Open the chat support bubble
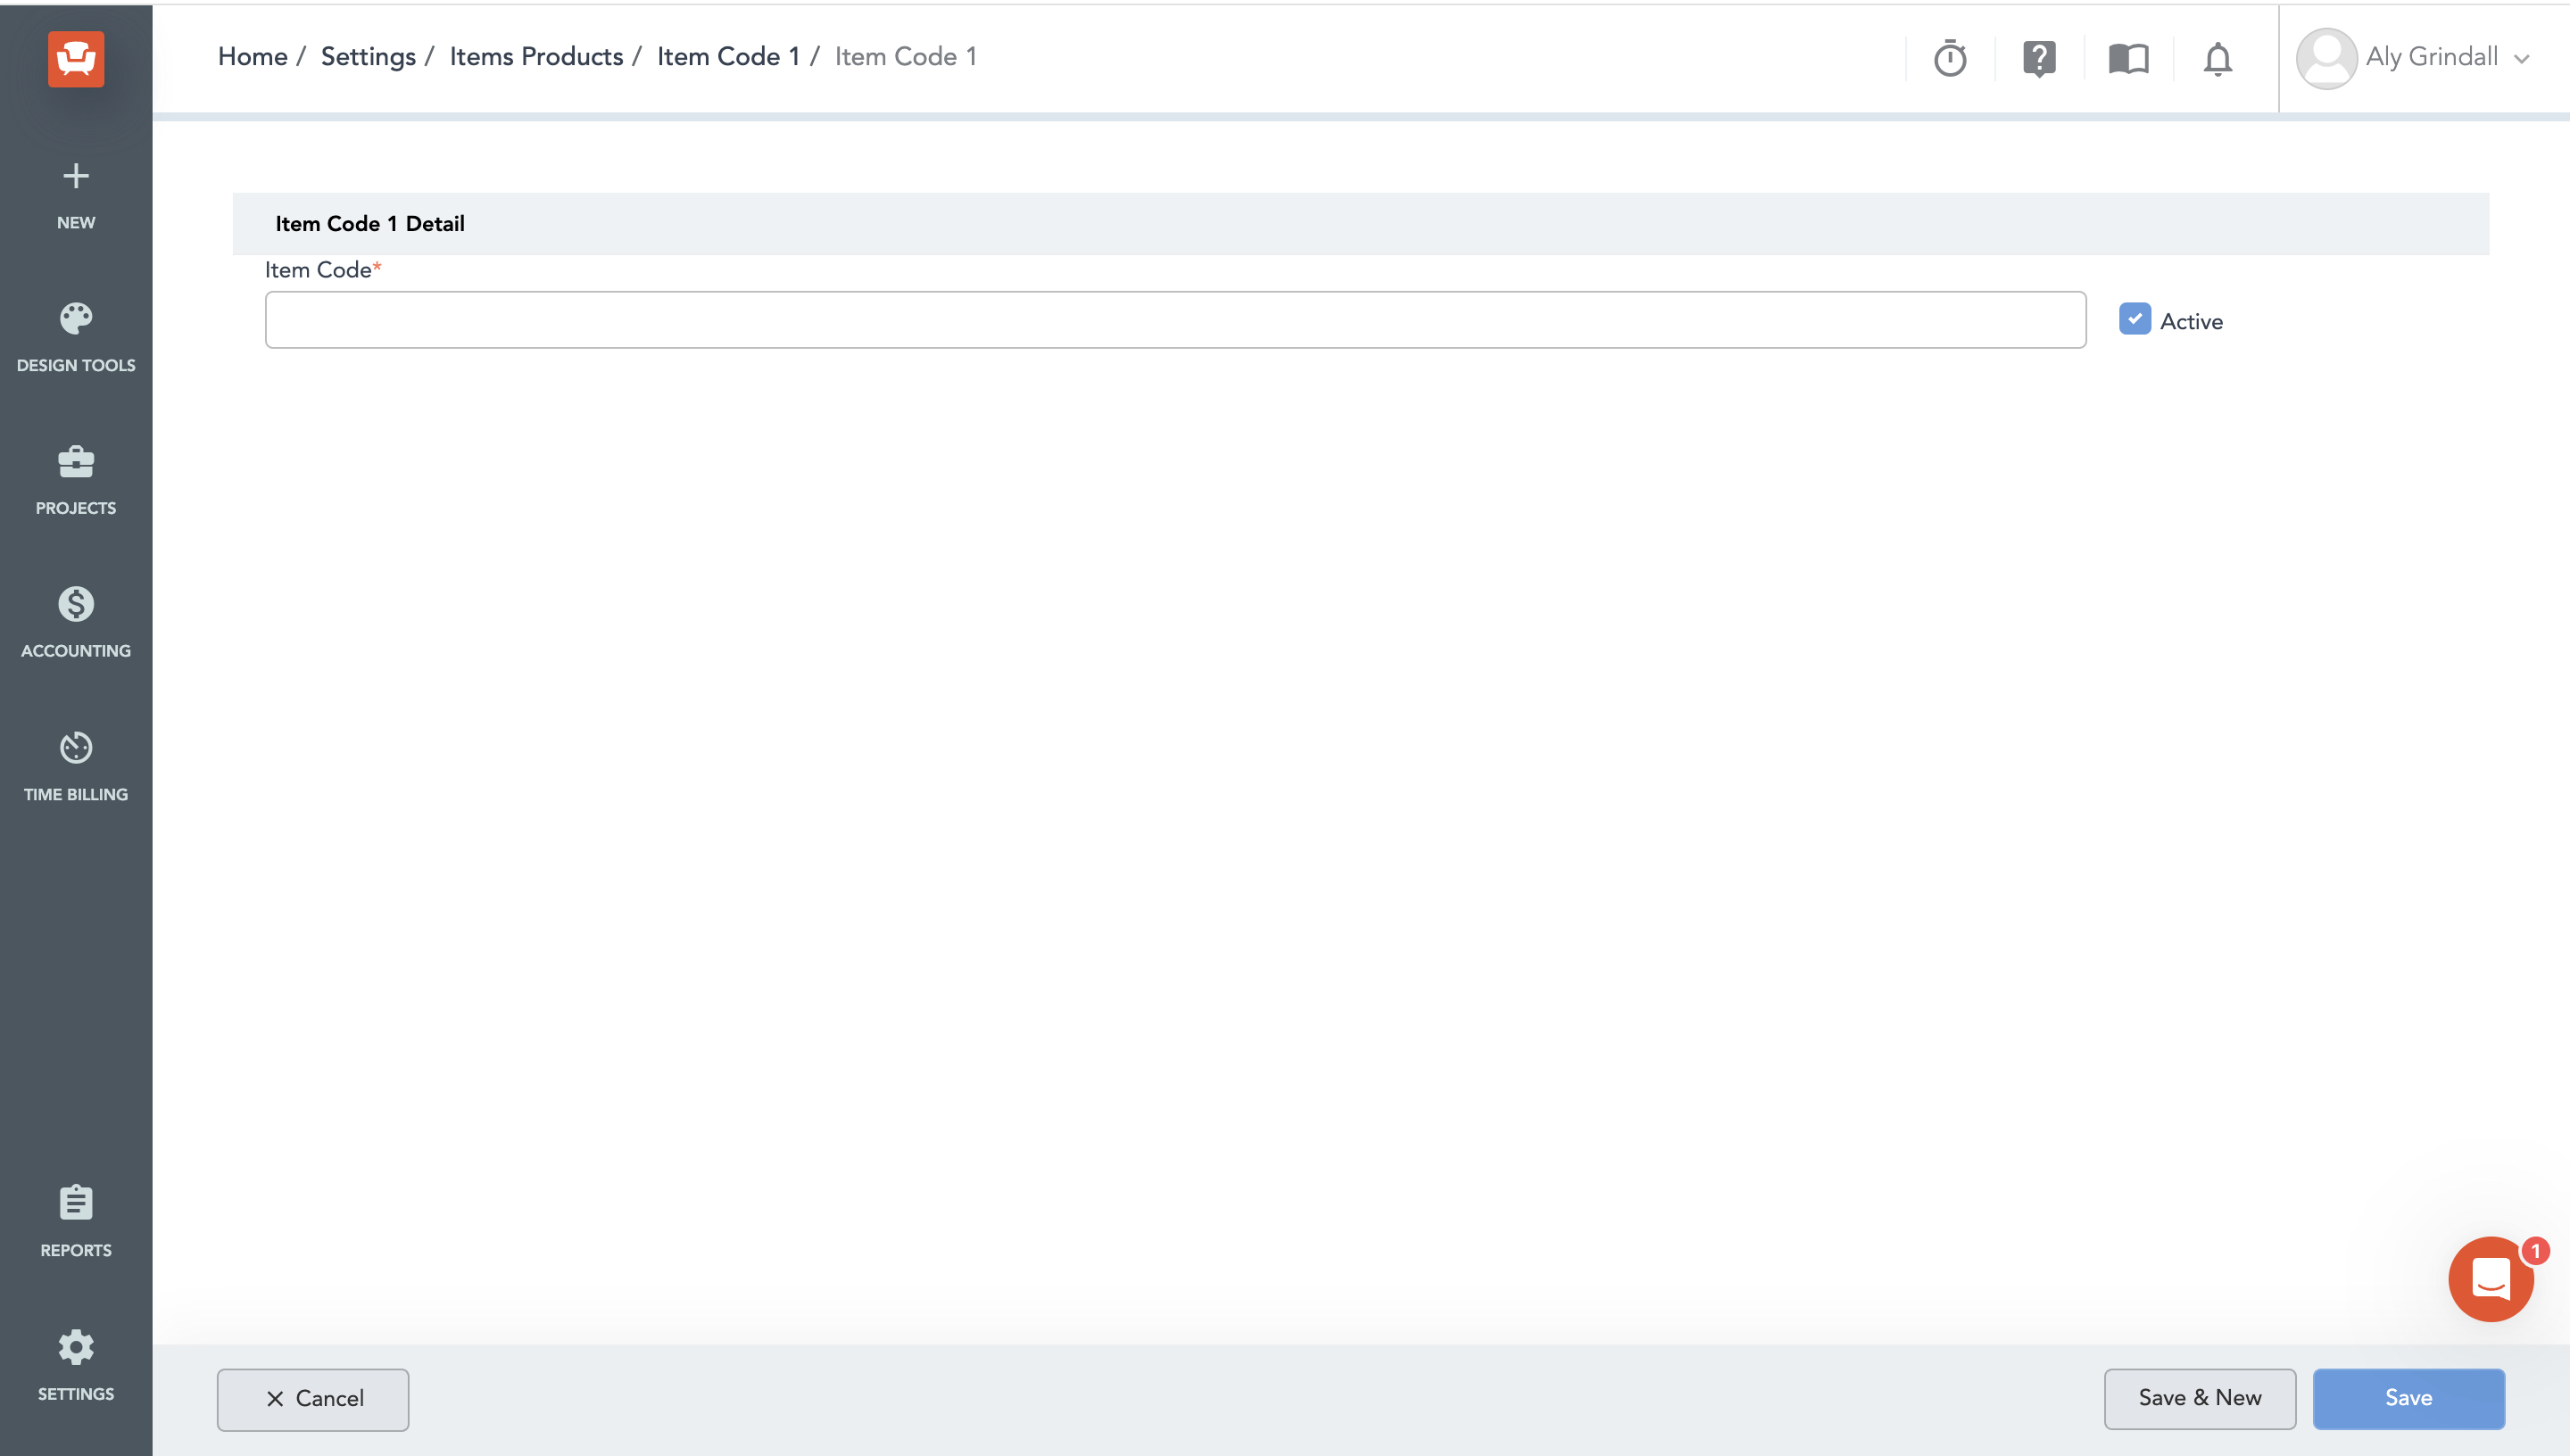 pos(2490,1279)
